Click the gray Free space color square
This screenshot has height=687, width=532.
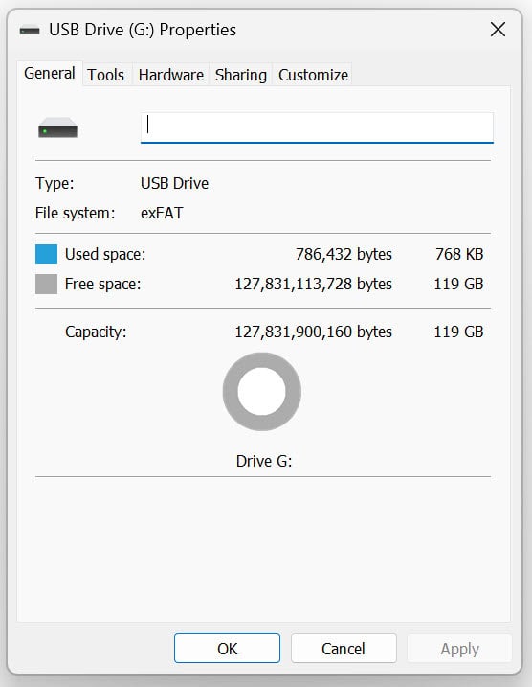pos(46,284)
